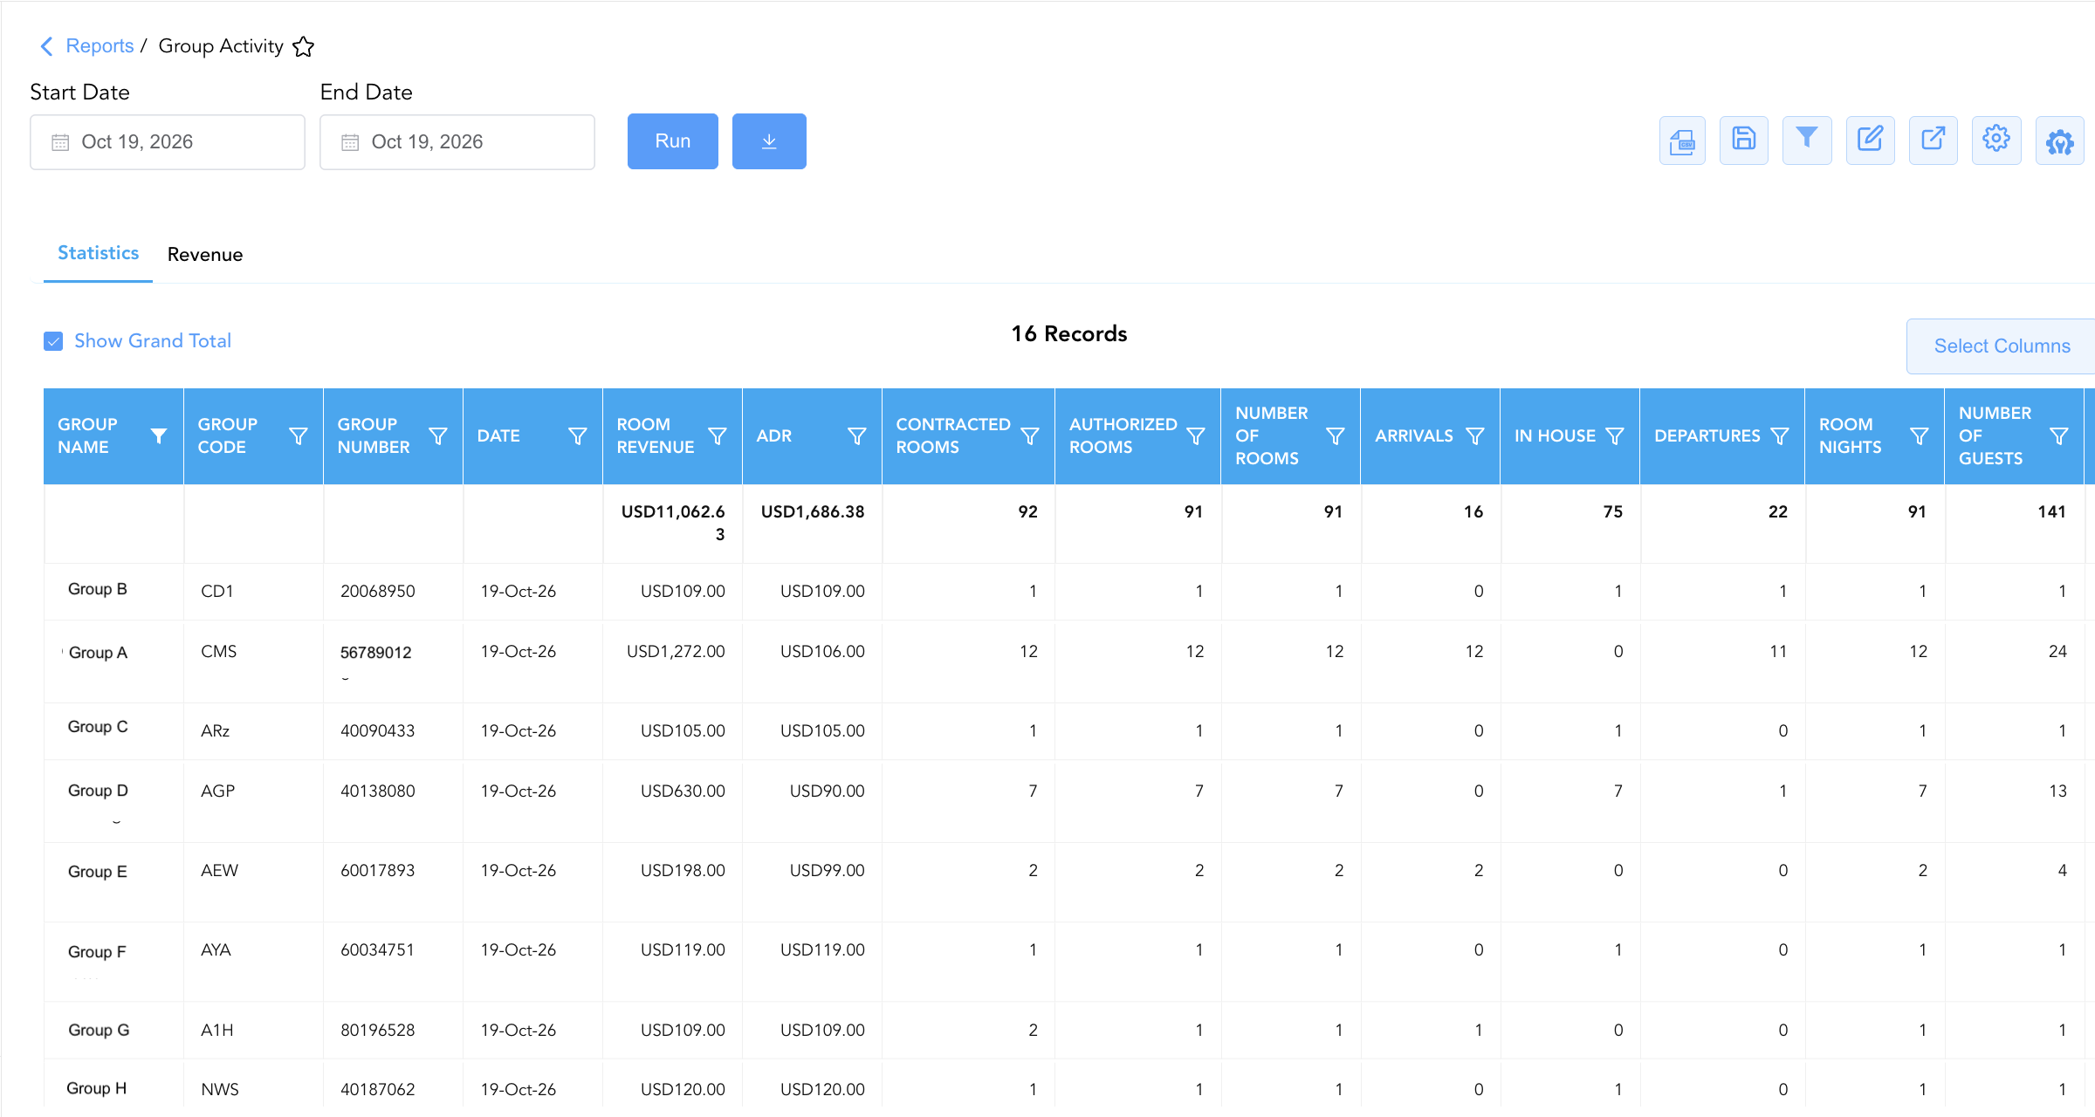Filter the Group Name column
2095x1117 pixels.
click(x=159, y=435)
